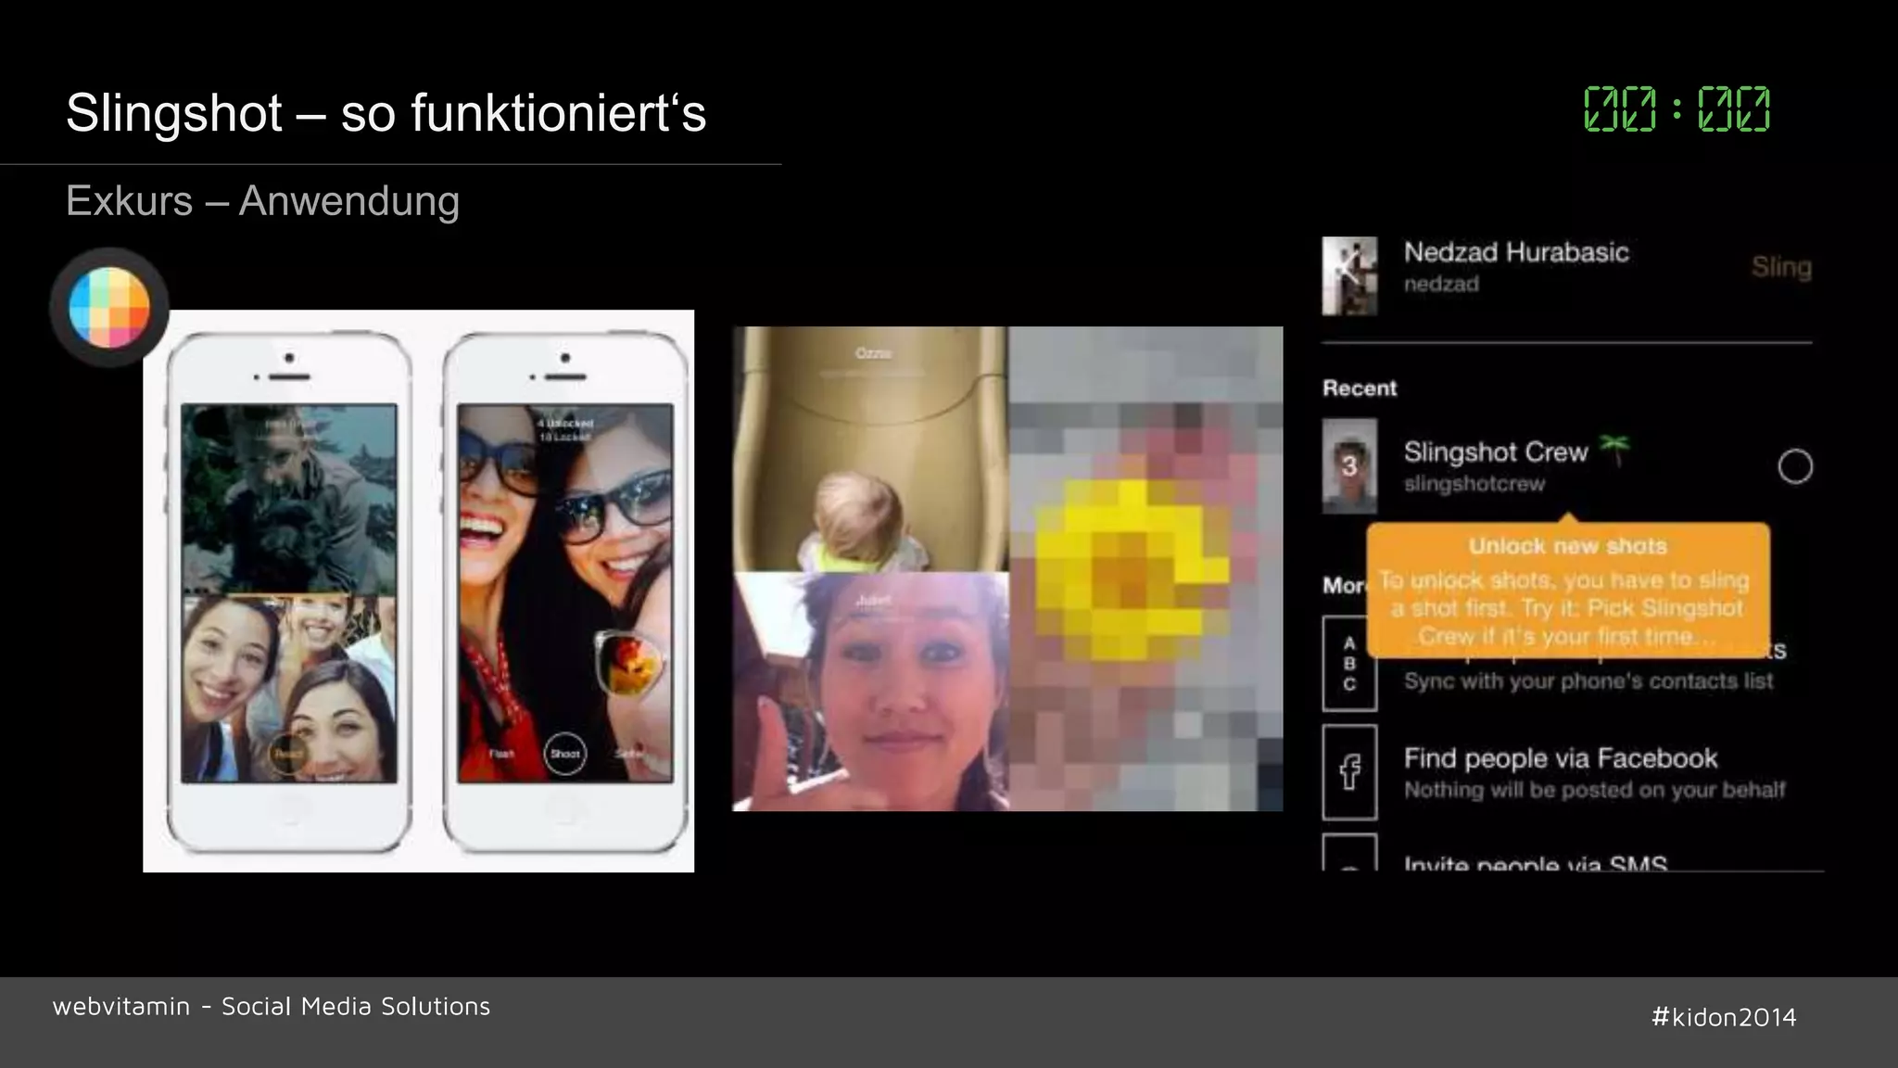Click the #kidon2014 hashtag

(x=1724, y=1017)
